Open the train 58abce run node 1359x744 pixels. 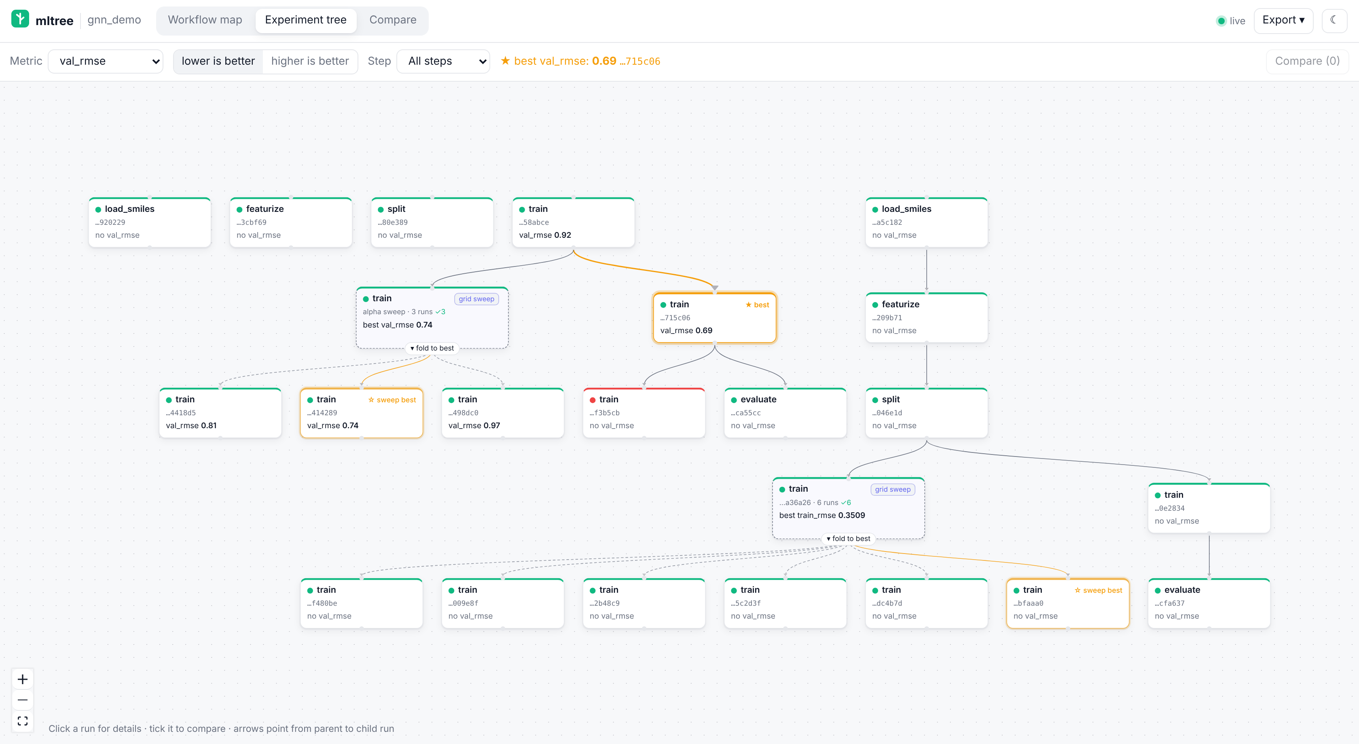coord(573,222)
